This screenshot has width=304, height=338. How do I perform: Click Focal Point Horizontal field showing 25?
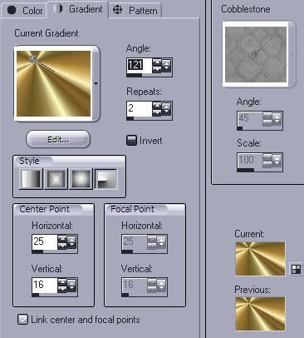point(135,242)
